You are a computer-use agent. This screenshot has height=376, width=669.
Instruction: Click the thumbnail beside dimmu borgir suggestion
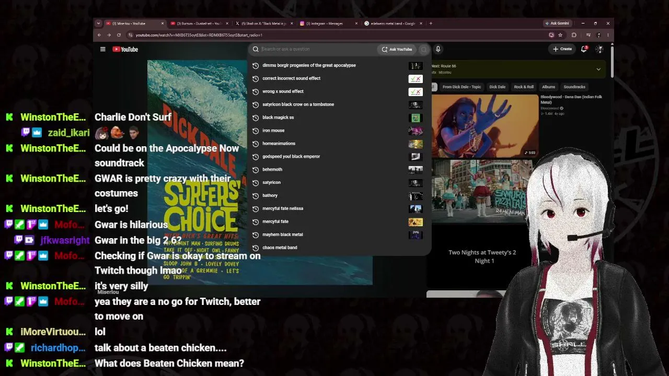416,65
